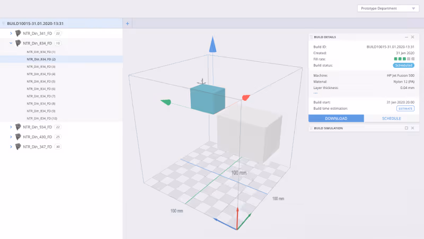Select NTR_Din_834_FD (3) in tree
The image size is (424, 239).
[x=41, y=67]
